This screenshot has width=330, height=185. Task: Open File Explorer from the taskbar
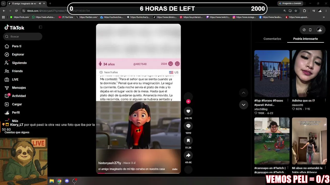[x=52, y=181]
